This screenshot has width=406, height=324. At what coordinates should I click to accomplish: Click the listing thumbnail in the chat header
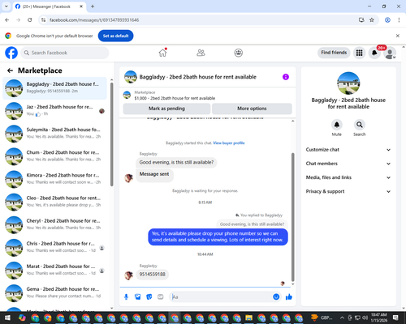pos(131,77)
